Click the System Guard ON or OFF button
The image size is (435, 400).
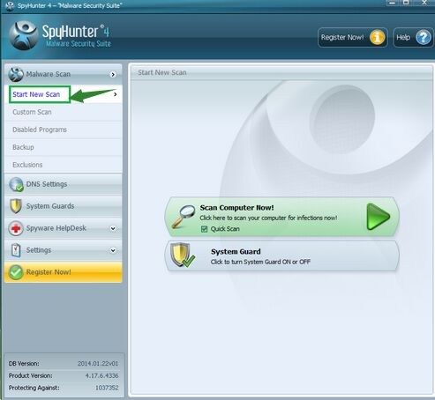pyautogui.click(x=282, y=256)
